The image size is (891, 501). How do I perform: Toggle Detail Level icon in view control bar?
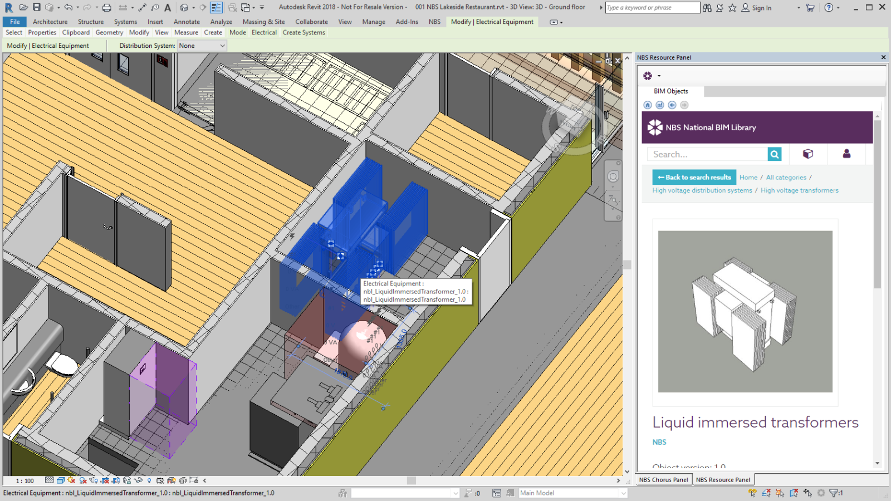(x=50, y=480)
